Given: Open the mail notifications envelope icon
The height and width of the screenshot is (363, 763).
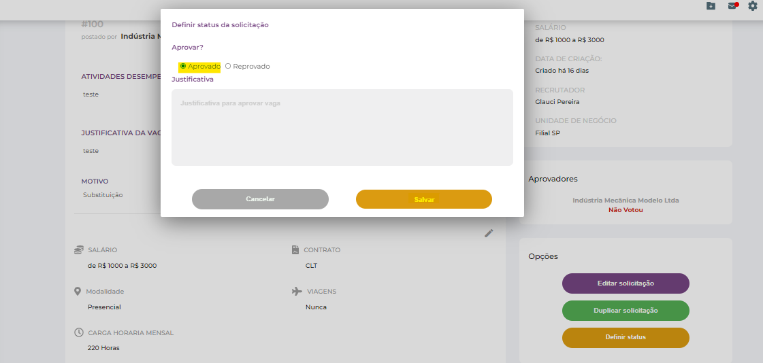Looking at the screenshot, I should pyautogui.click(x=732, y=6).
